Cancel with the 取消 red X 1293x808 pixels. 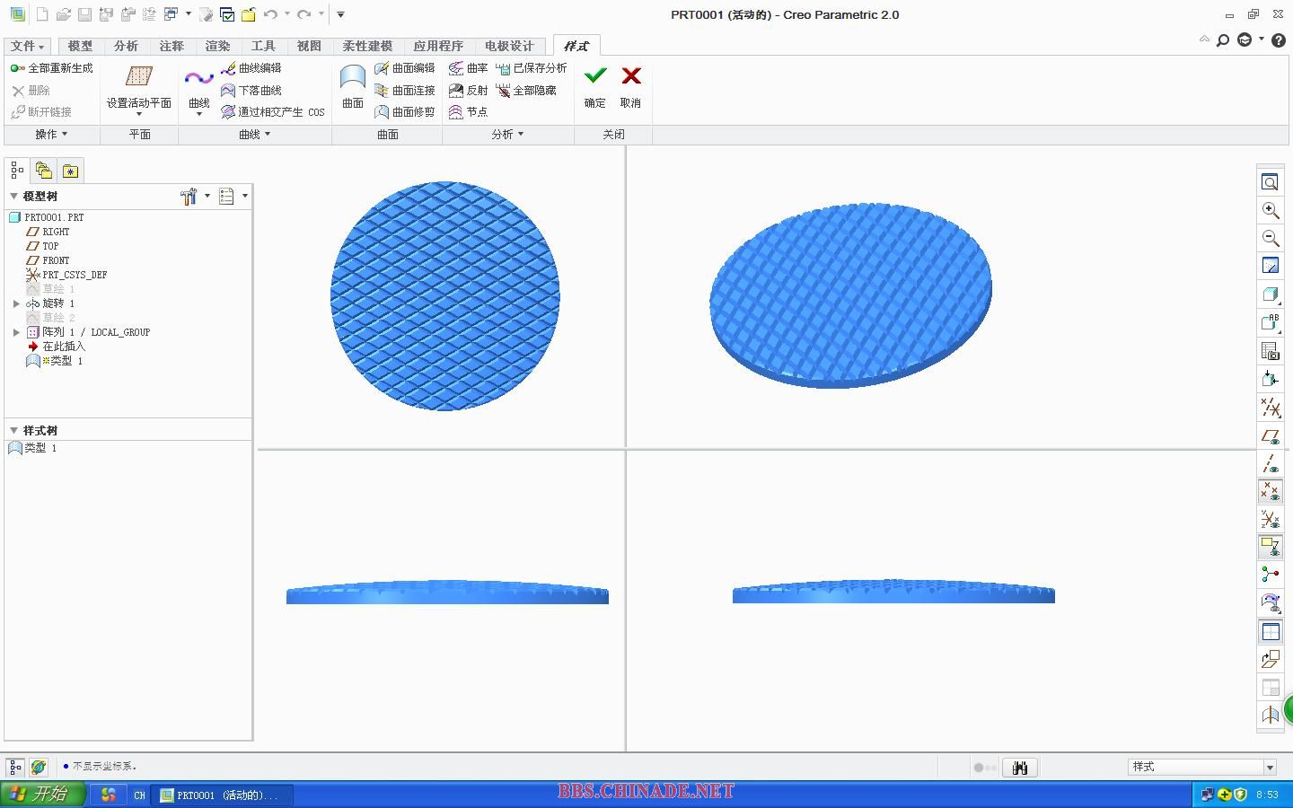click(631, 87)
